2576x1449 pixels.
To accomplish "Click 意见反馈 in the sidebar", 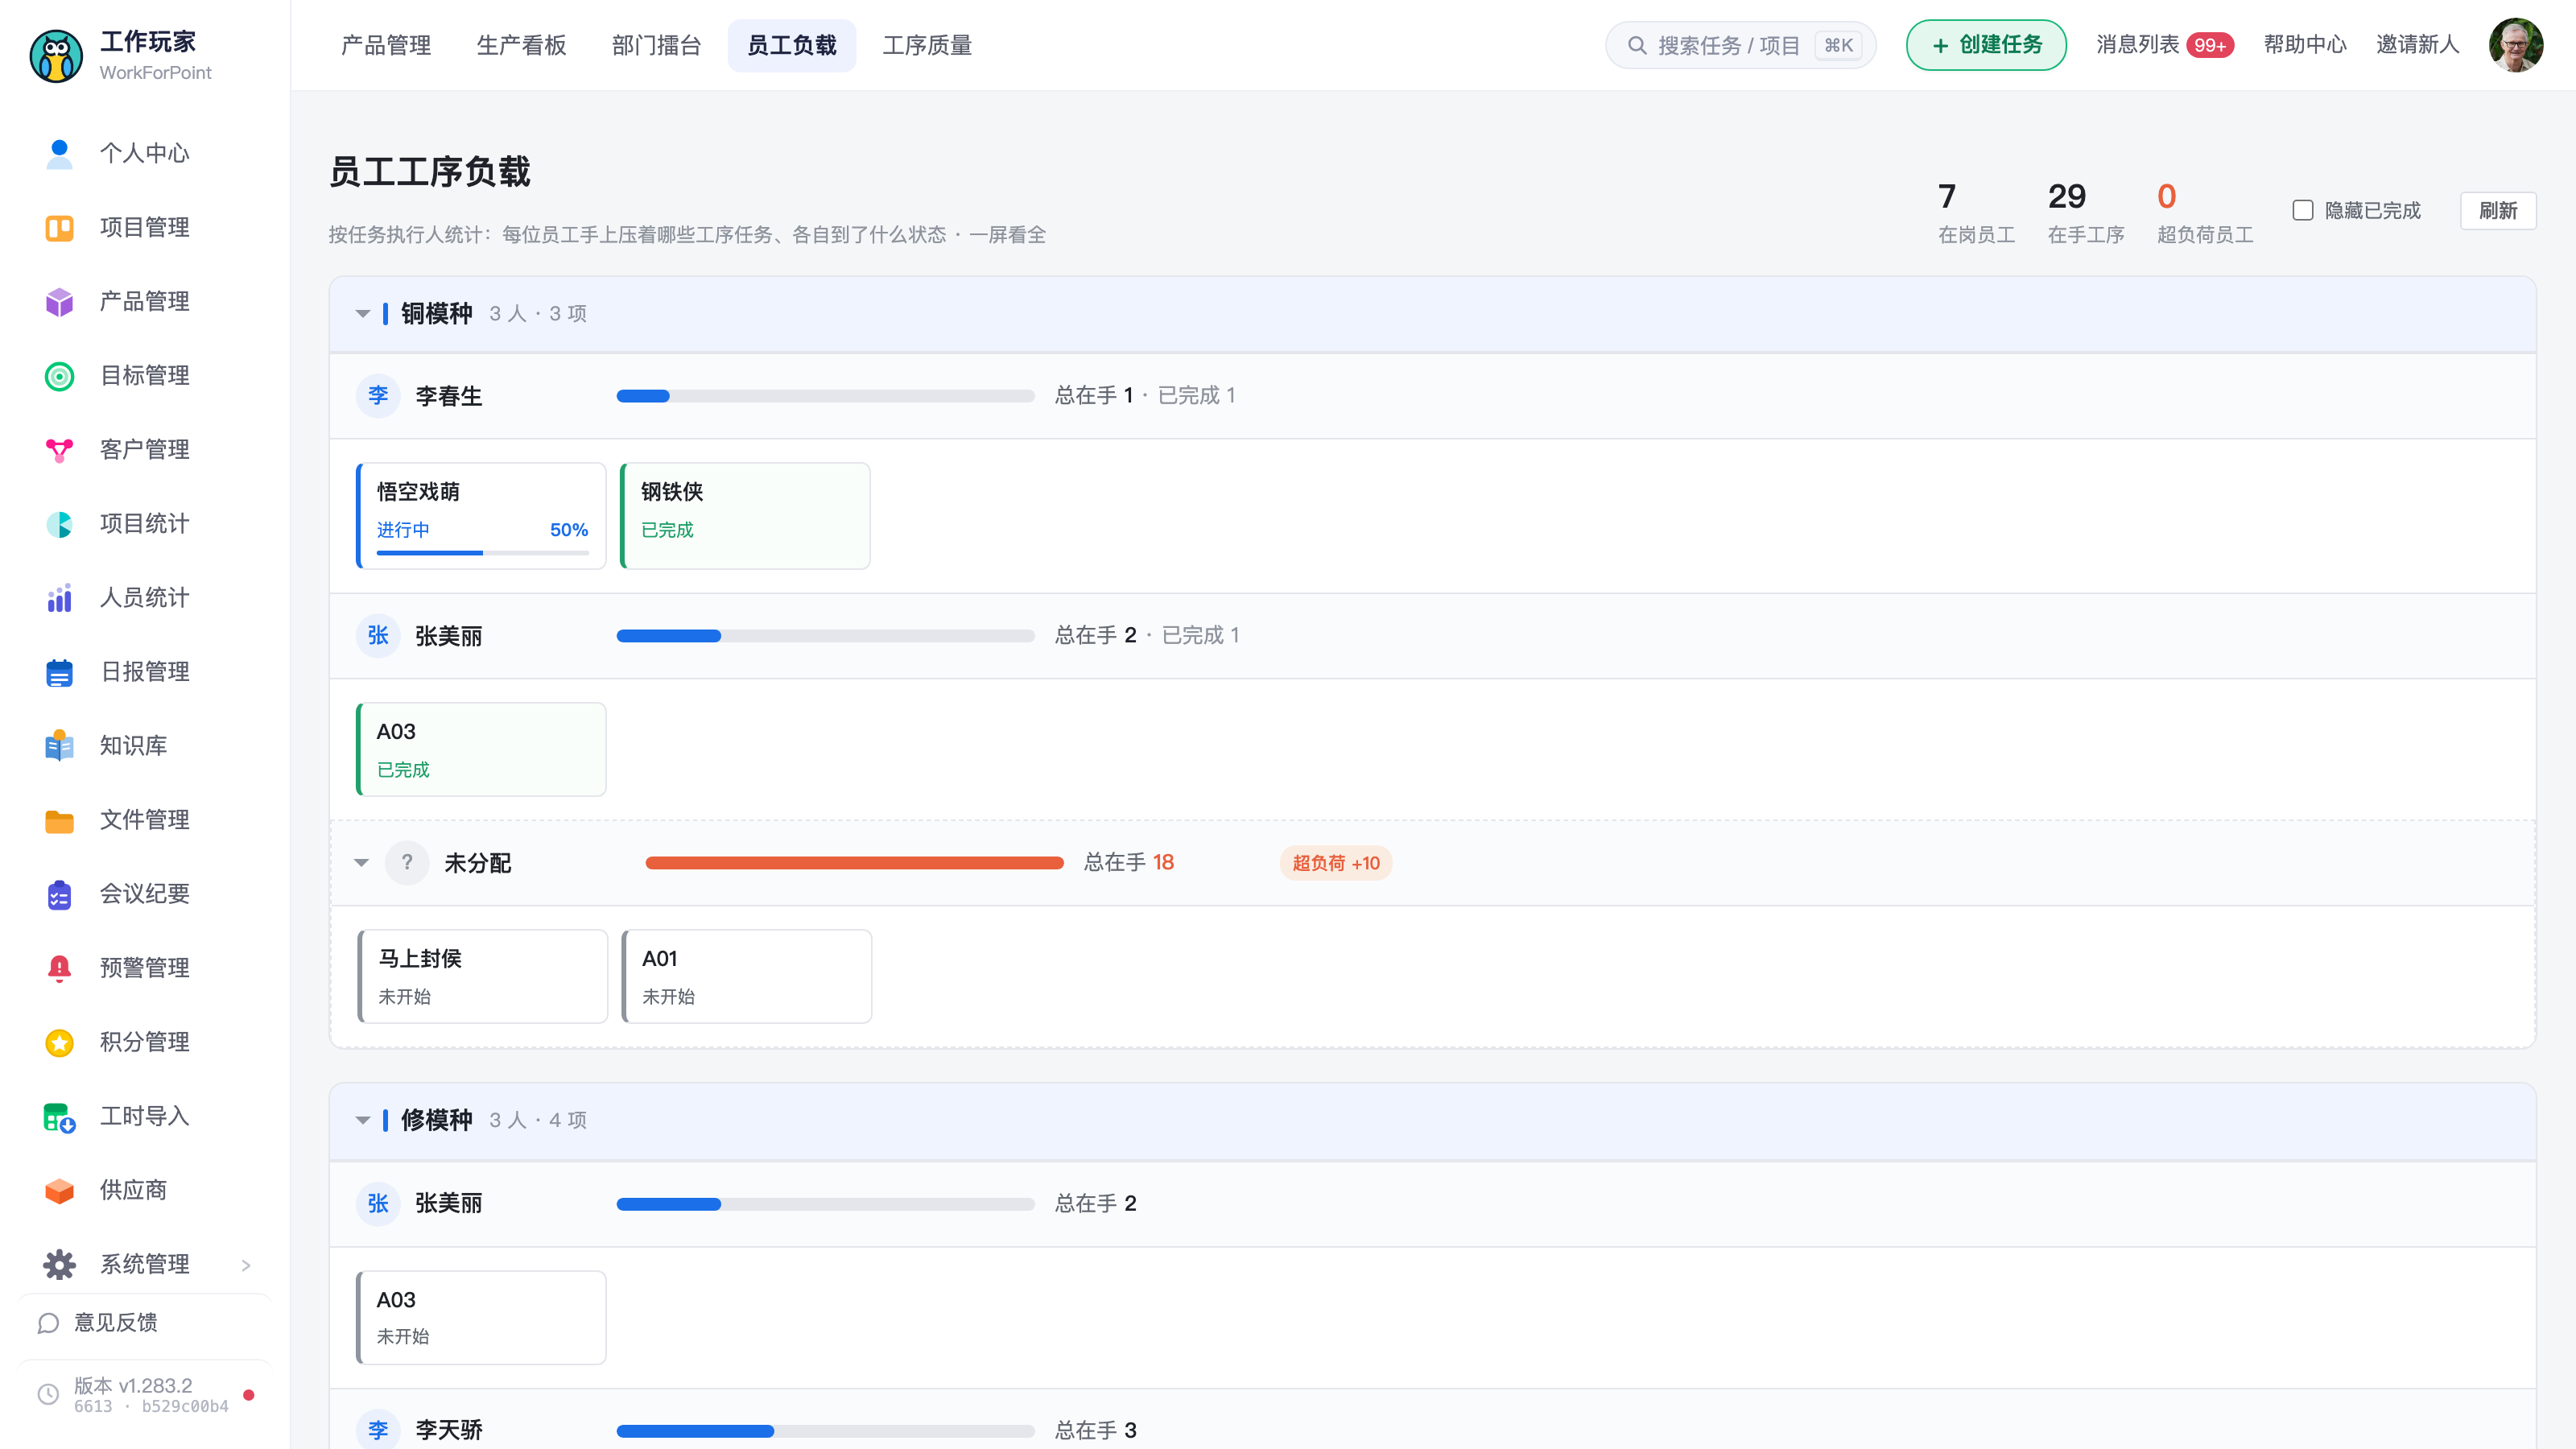I will pyautogui.click(x=97, y=1323).
